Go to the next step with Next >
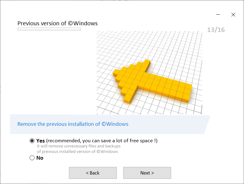 [147, 173]
